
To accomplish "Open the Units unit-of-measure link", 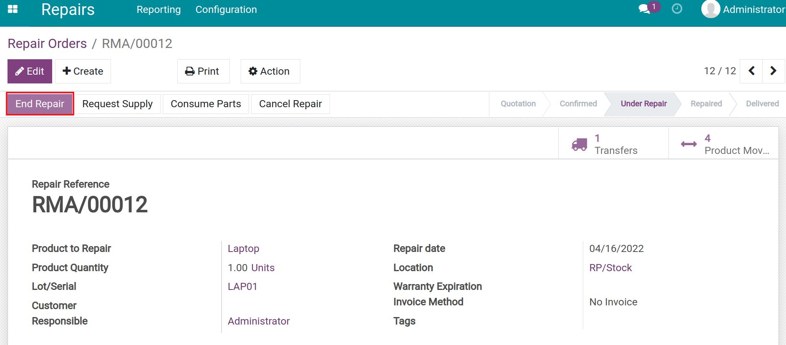I will 263,268.
